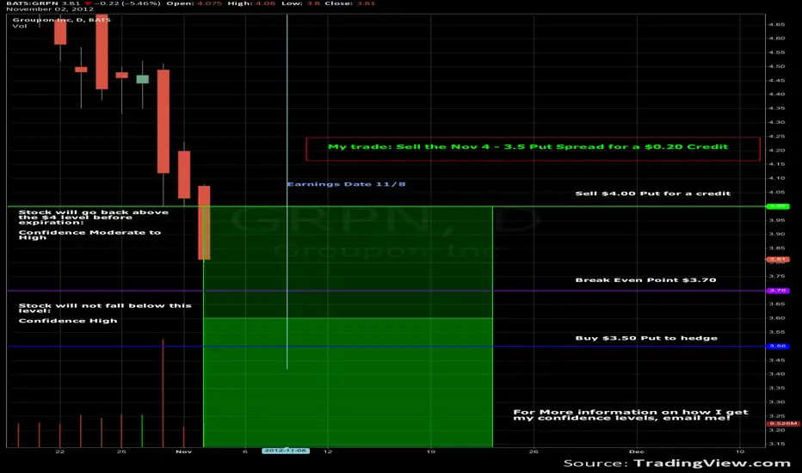Select the last red candle ending near 3.81
This screenshot has height=473, width=802.
tap(204, 223)
